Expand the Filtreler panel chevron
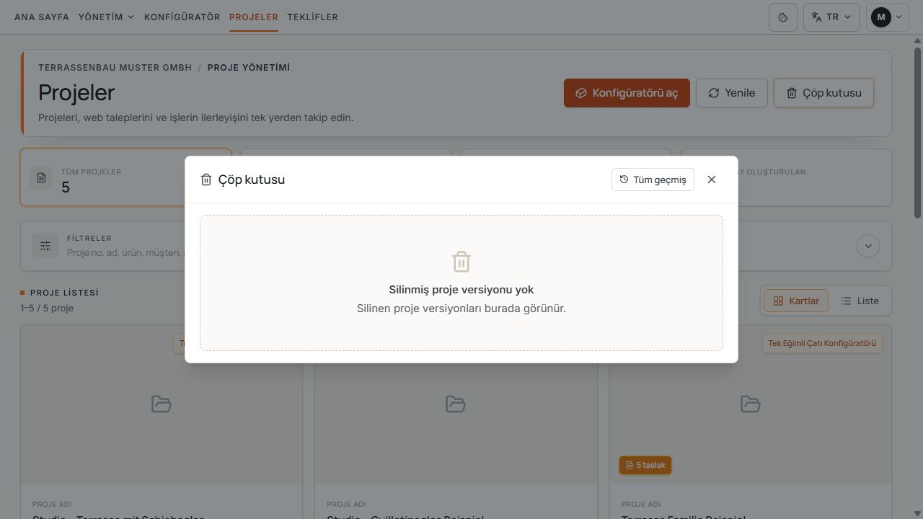The image size is (923, 519). point(868,246)
